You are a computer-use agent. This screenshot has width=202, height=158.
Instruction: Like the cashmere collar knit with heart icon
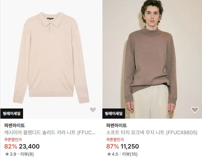[x=93, y=110]
